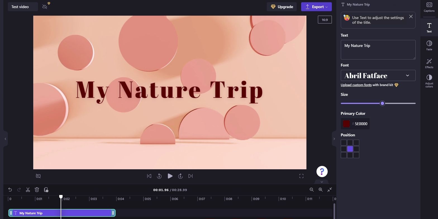Toggle captions off icon below the preview
The image size is (438, 219).
click(39, 176)
